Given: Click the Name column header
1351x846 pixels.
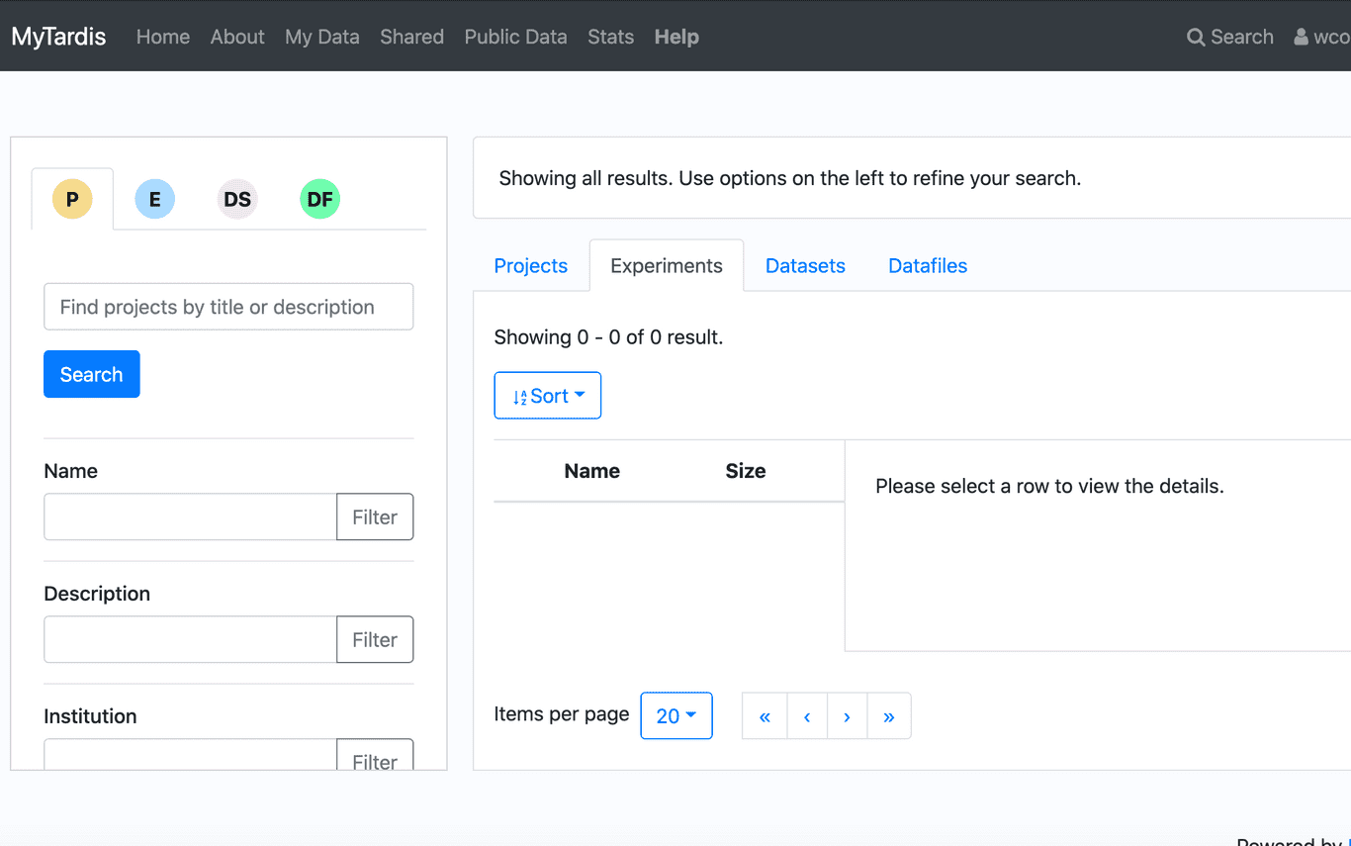Looking at the screenshot, I should tap(592, 471).
